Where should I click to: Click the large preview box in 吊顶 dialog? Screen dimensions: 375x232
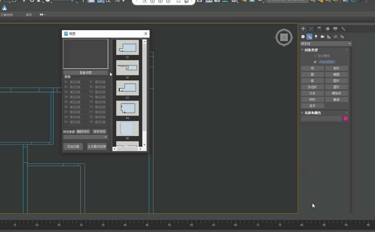(x=86, y=54)
